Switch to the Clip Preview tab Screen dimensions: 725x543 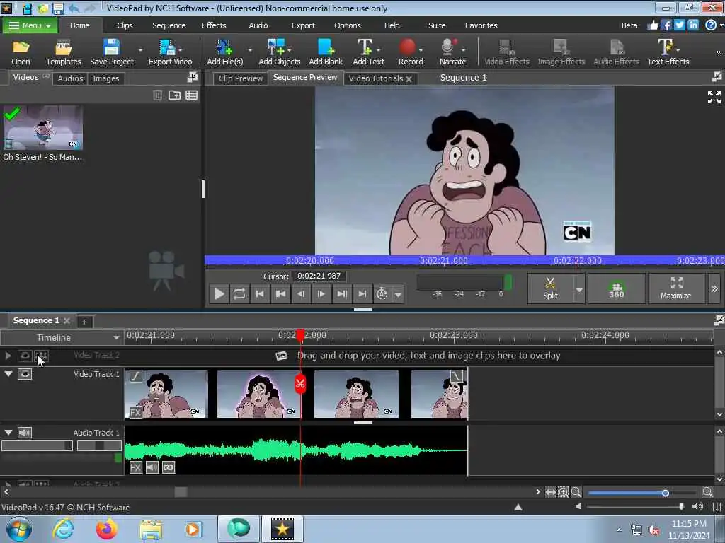pyautogui.click(x=241, y=78)
